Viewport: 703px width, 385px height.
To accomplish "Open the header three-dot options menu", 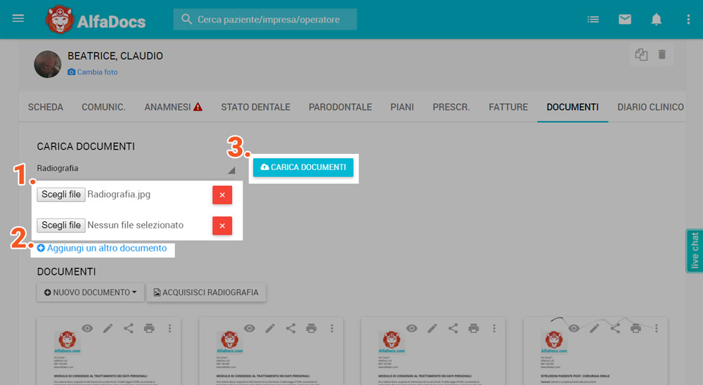I will coord(688,20).
